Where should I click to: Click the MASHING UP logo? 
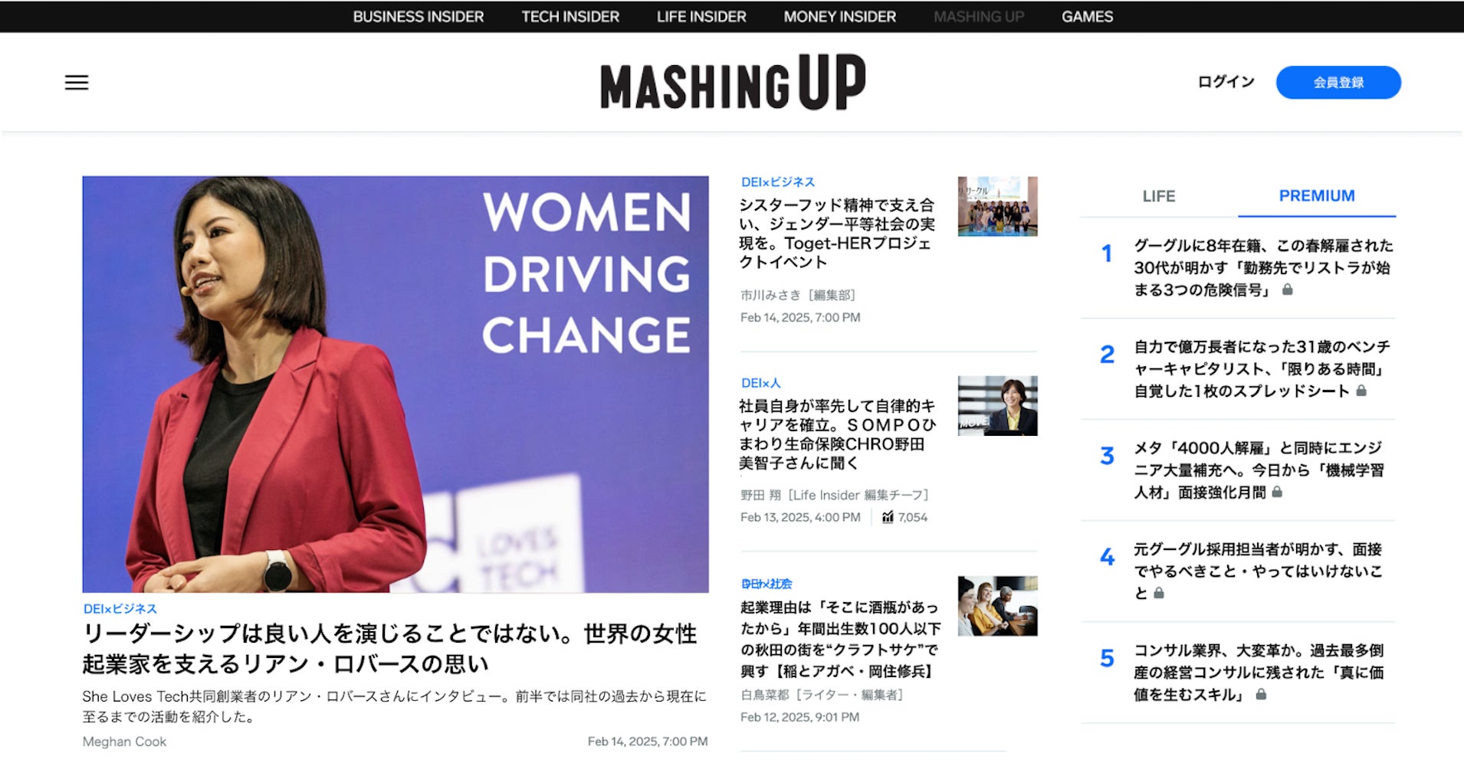coord(733,83)
